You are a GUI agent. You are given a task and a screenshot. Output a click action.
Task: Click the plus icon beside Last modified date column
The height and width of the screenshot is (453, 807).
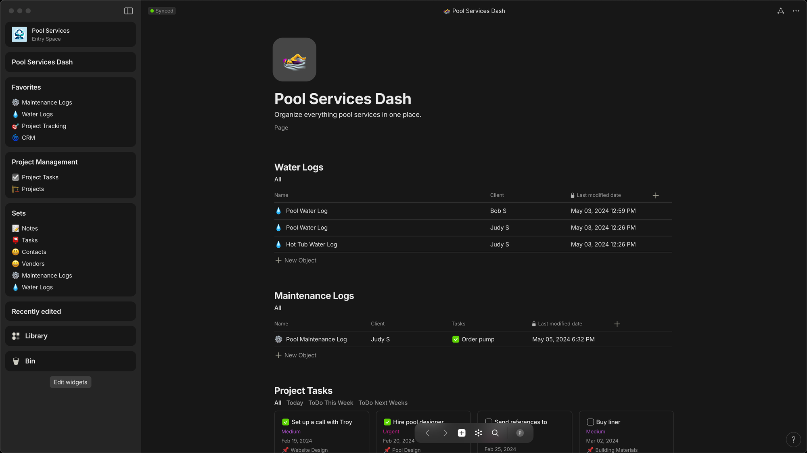pyautogui.click(x=655, y=195)
